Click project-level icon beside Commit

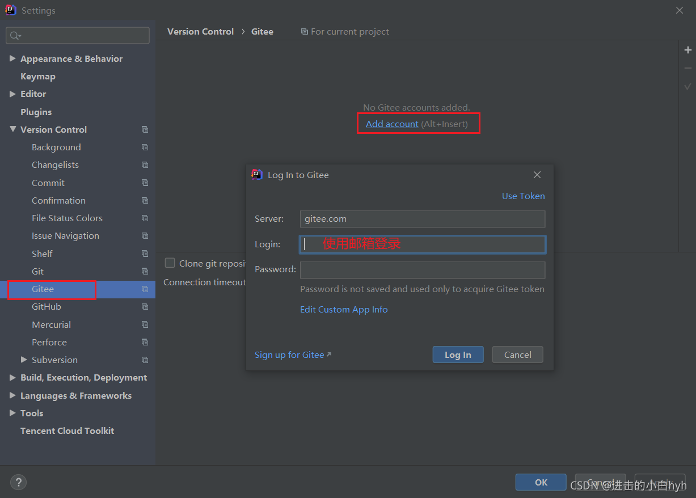(145, 183)
